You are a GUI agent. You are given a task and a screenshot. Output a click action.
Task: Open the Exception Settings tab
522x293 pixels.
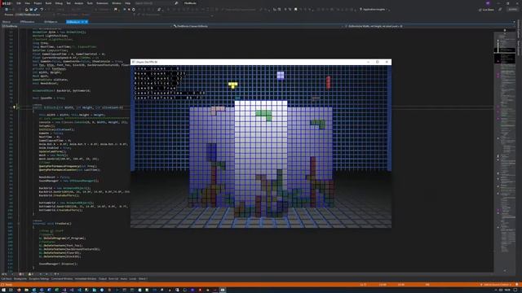point(39,278)
